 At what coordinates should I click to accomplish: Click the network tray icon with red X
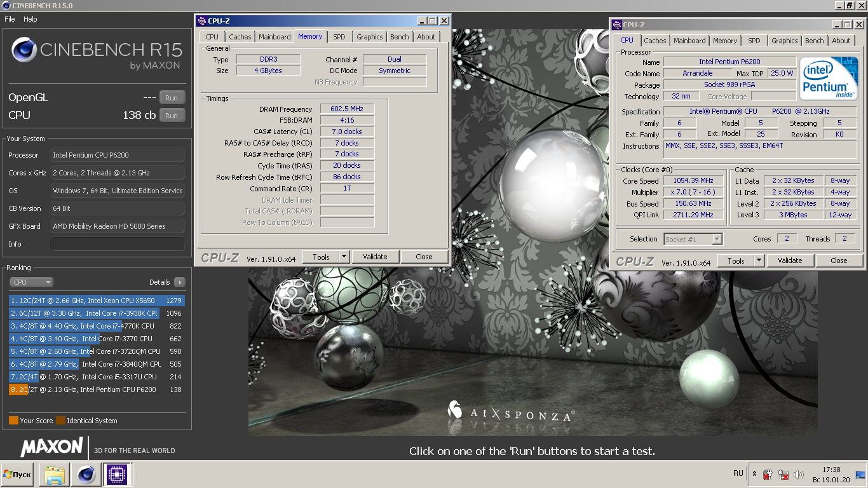point(783,474)
